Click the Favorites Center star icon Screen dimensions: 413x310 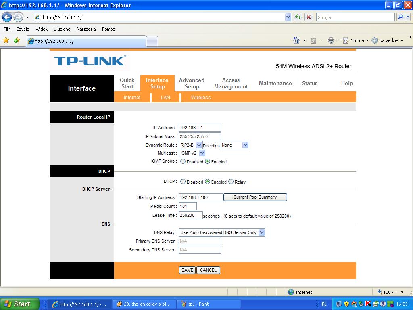(x=6, y=40)
